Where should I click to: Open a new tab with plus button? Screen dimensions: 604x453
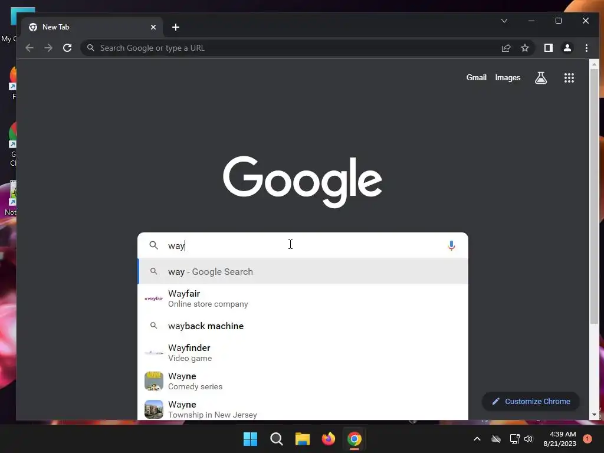176,27
